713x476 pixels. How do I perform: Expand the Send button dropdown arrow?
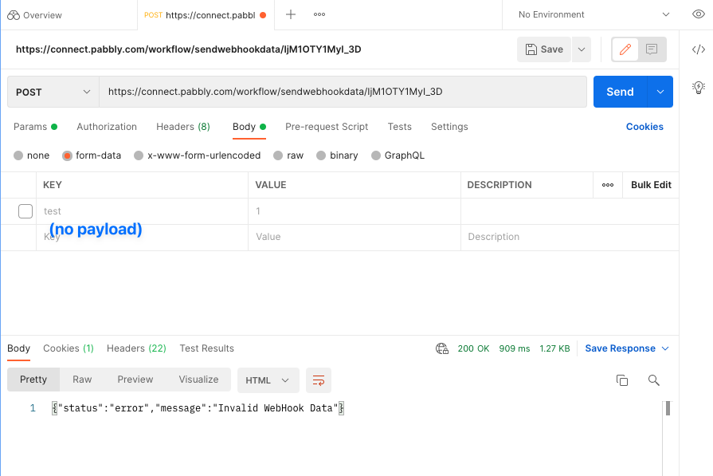(x=660, y=92)
